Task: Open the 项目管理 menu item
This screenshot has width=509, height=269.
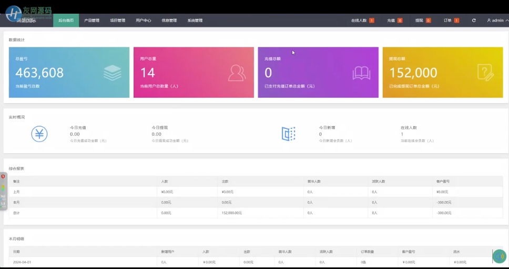Action: click(x=117, y=21)
